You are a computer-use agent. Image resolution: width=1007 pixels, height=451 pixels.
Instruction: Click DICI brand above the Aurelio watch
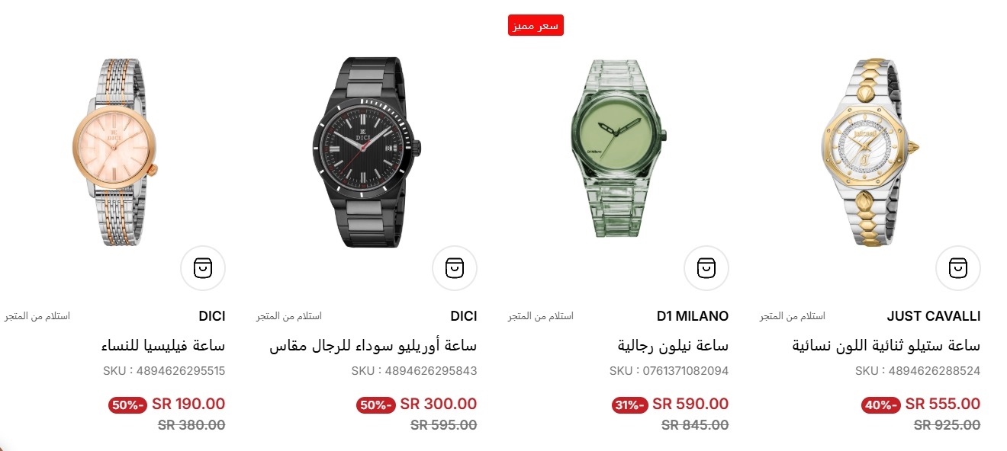pyautogui.click(x=464, y=316)
